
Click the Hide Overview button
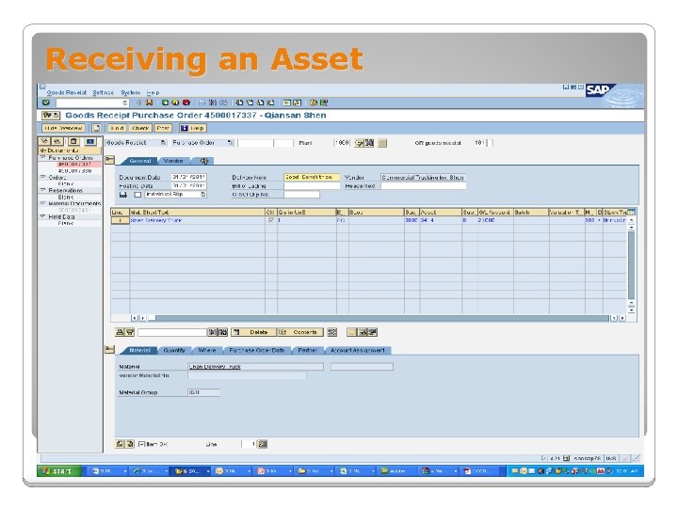click(x=64, y=128)
